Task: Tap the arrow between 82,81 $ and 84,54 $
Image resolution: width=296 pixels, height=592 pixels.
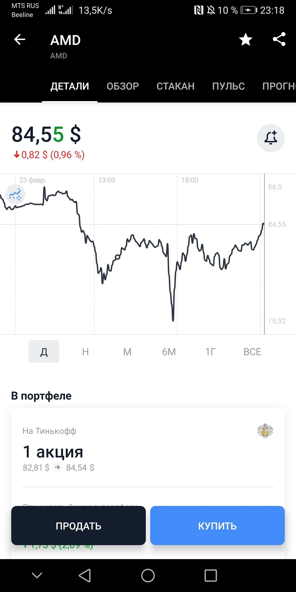Action: [58, 467]
